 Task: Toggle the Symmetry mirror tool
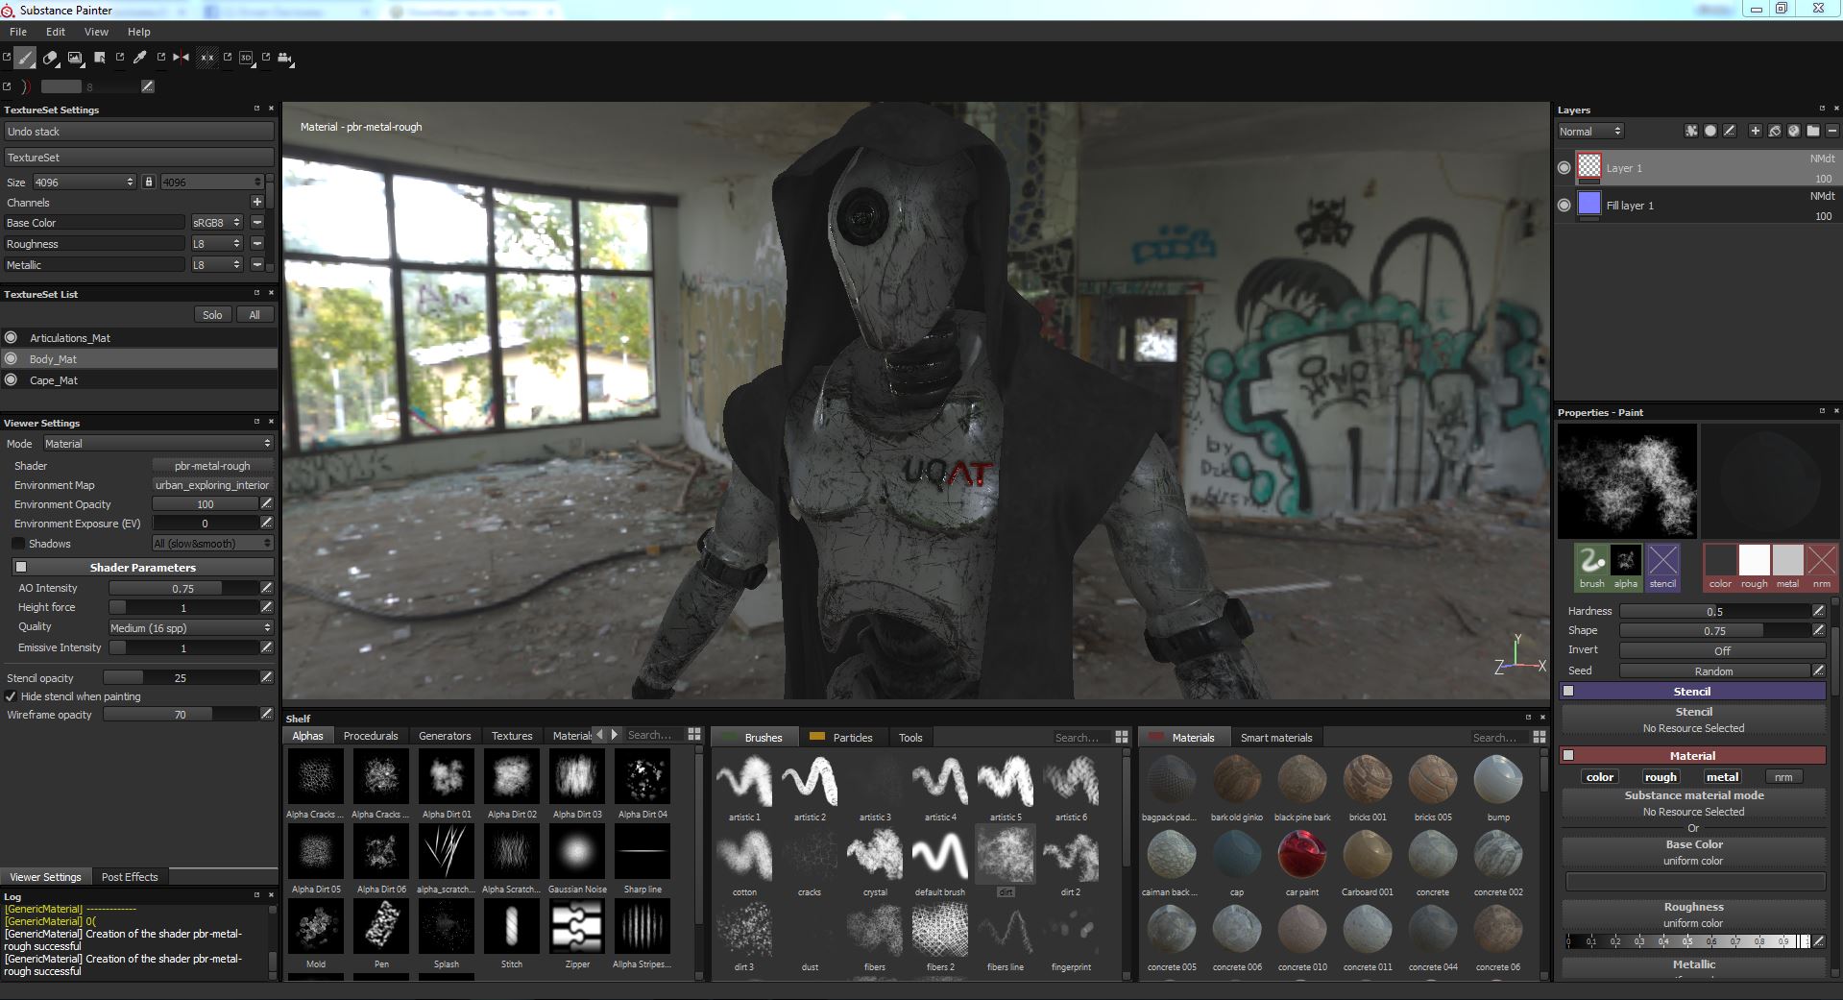click(x=181, y=58)
